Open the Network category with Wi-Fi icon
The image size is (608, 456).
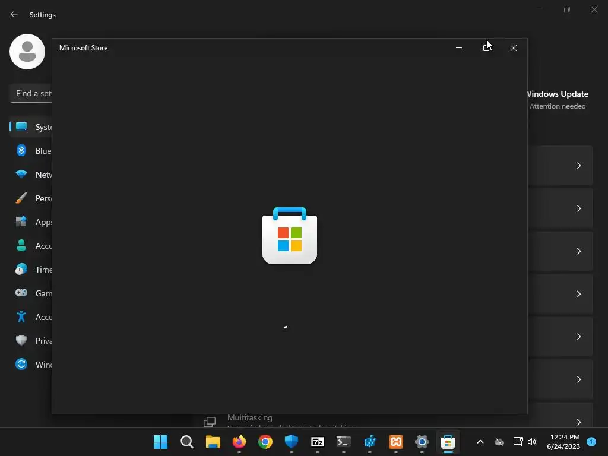[31, 175]
